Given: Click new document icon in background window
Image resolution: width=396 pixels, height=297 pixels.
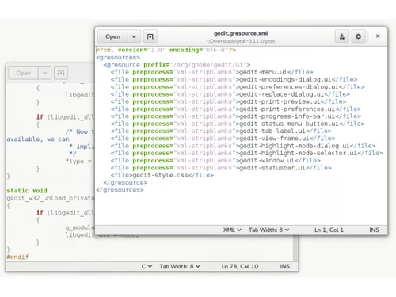Looking at the screenshot, I should [61, 73].
